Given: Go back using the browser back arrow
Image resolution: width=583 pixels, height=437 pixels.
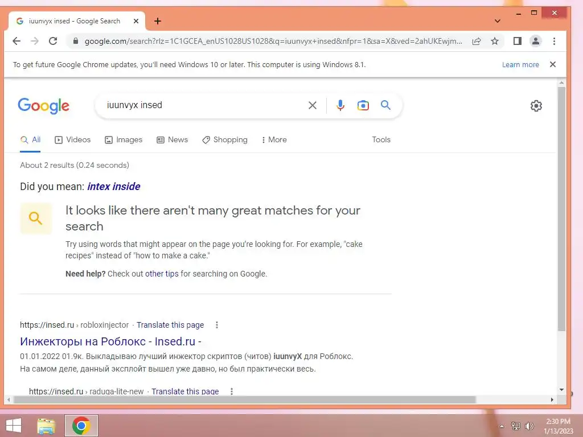Looking at the screenshot, I should (x=17, y=41).
